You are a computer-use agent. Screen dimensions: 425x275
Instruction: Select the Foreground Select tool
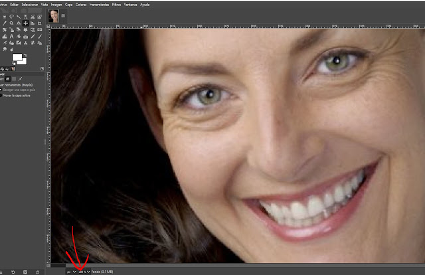click(40, 17)
